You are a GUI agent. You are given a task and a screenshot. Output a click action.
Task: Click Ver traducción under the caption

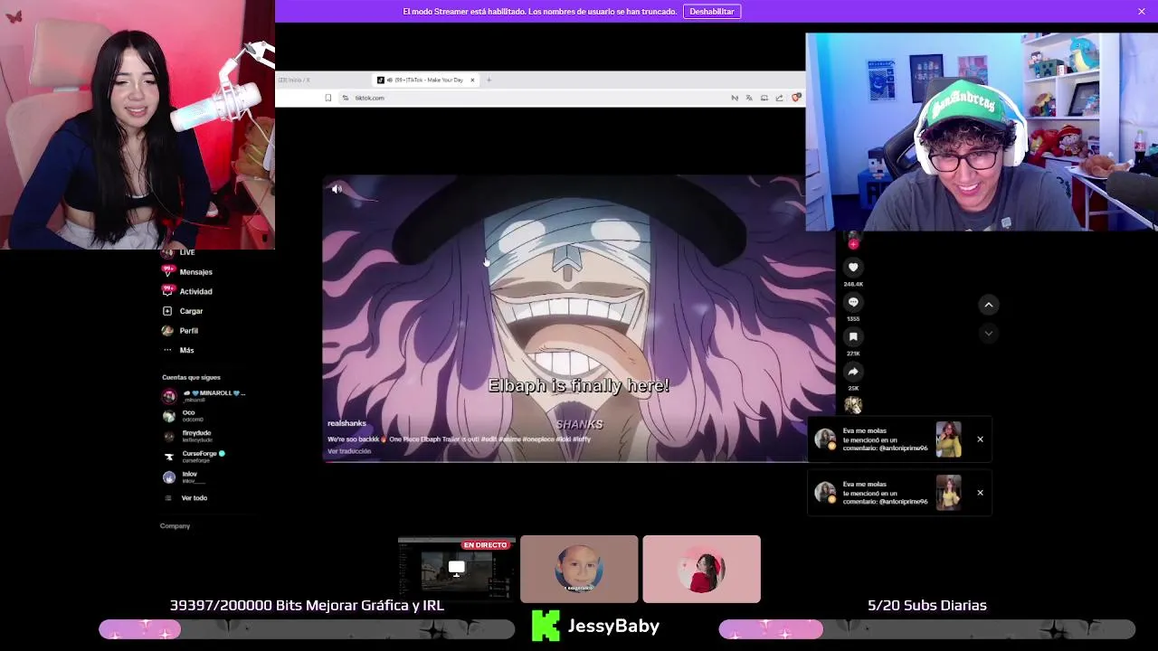click(349, 451)
